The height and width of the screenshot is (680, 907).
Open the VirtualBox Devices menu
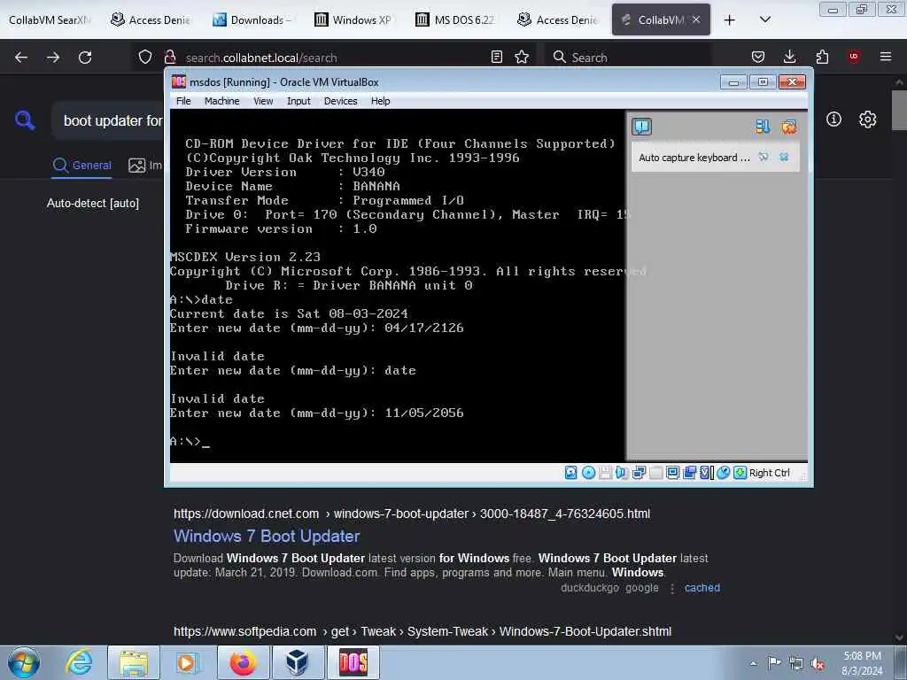coord(340,101)
